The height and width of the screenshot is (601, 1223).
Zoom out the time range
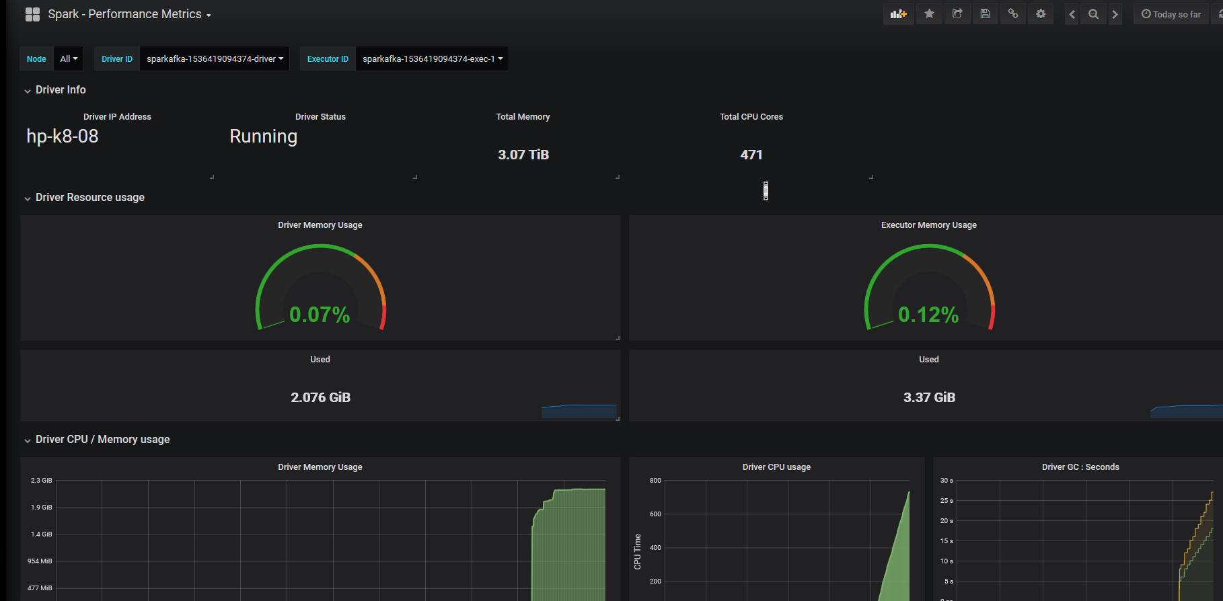(1094, 14)
